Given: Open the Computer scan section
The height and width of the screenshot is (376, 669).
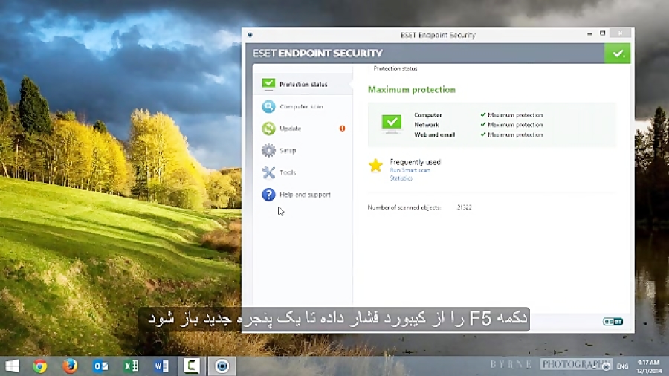Looking at the screenshot, I should click(x=301, y=106).
